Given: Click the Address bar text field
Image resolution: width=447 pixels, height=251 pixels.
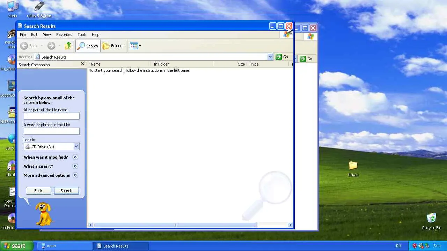Looking at the screenshot, I should coord(151,57).
